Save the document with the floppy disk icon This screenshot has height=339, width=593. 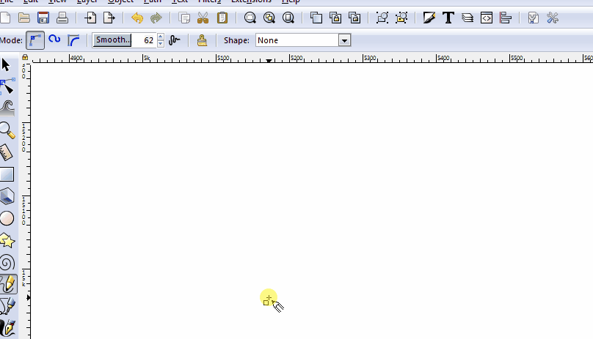43,18
